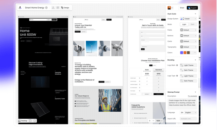Show Logo Mark info tooltip icon
Image resolution: width=217 pixels, height=130 pixels.
click(x=177, y=65)
